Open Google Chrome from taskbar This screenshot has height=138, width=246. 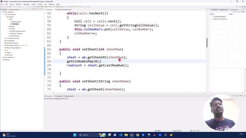138,135
